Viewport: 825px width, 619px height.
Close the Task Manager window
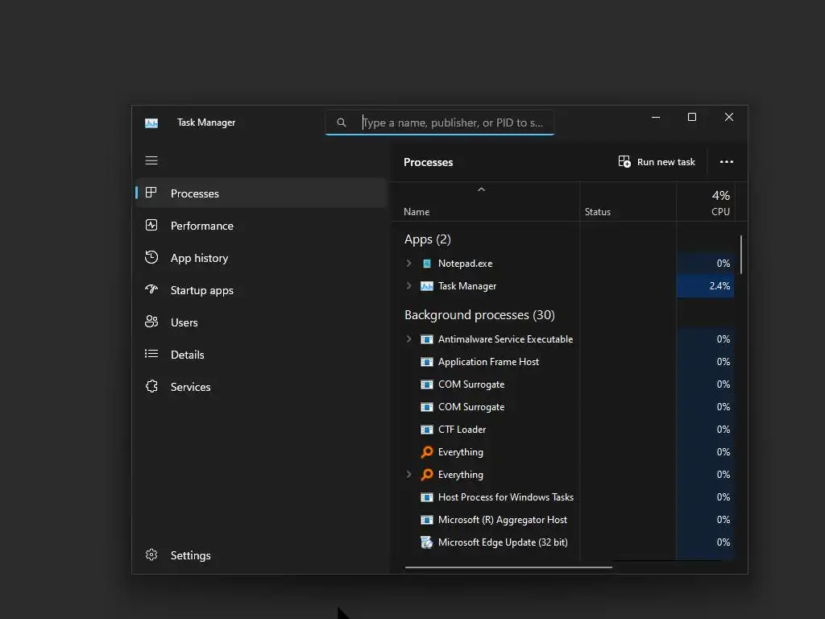728,118
